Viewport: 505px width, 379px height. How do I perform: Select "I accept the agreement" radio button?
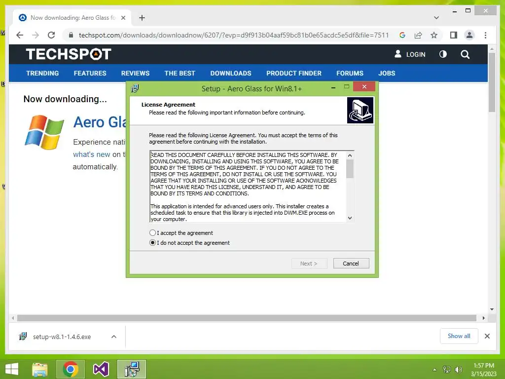coord(153,233)
